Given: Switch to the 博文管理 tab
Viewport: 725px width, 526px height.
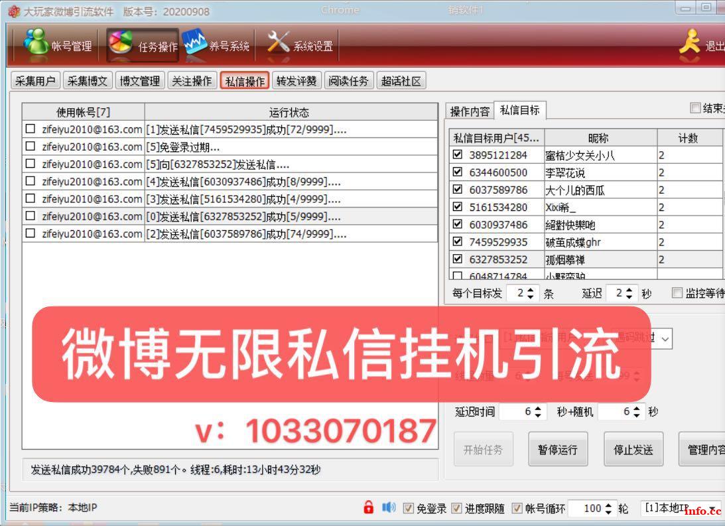Looking at the screenshot, I should coord(140,81).
